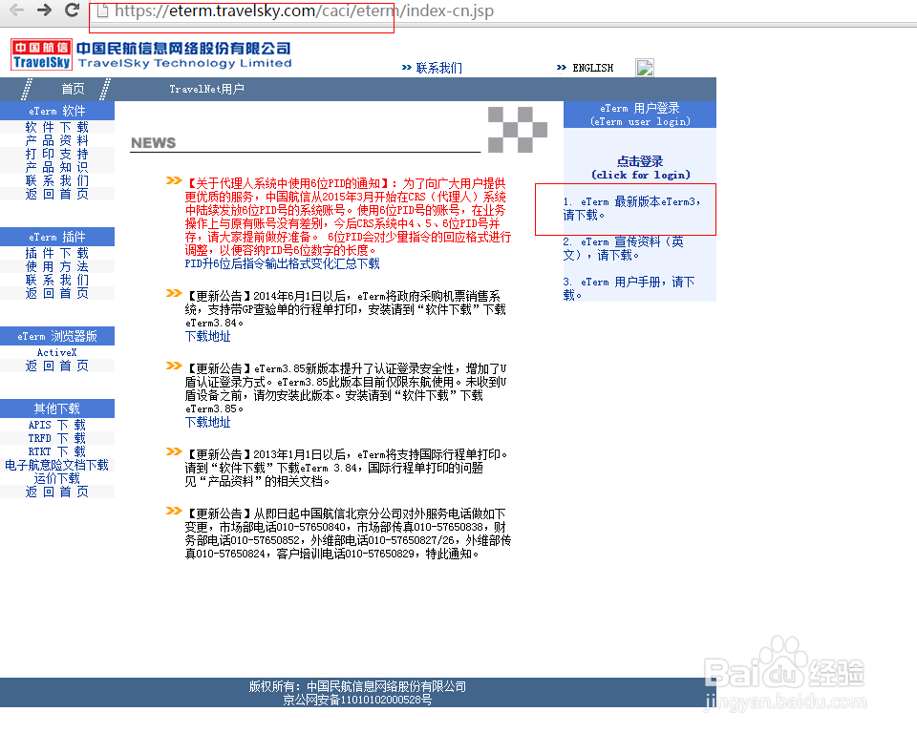
Task: Click the broken image icon beside ENGLISH
Action: 645,67
